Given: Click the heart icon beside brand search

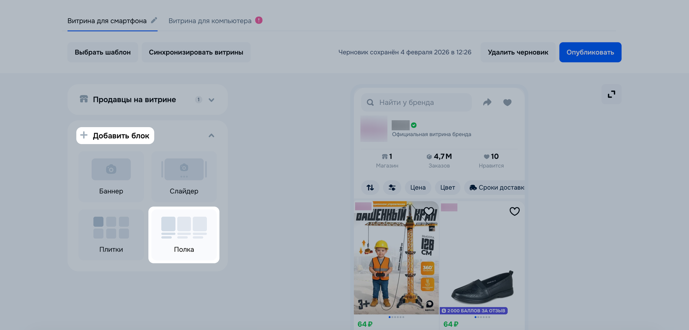Looking at the screenshot, I should (x=507, y=102).
